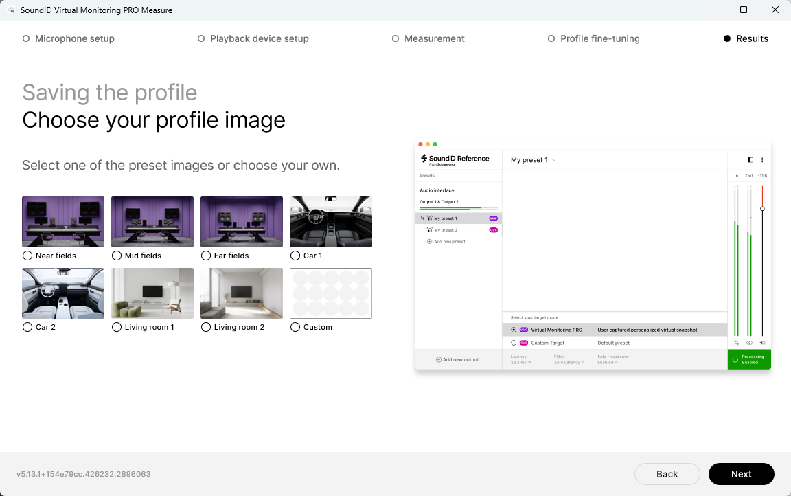Click the speaker volume icon in preview

coord(762,343)
